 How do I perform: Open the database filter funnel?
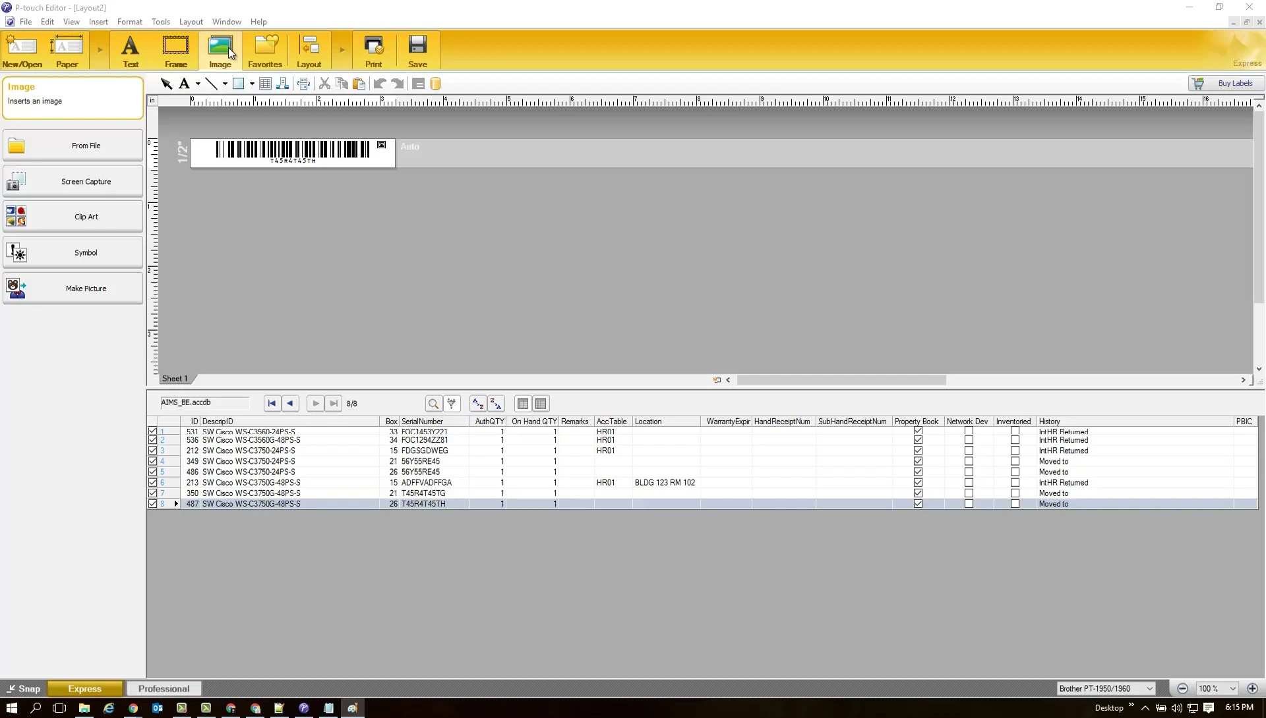(452, 404)
